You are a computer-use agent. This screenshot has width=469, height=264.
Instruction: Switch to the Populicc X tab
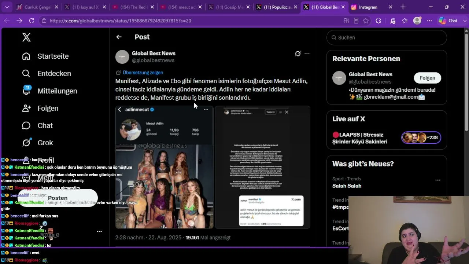(x=276, y=7)
